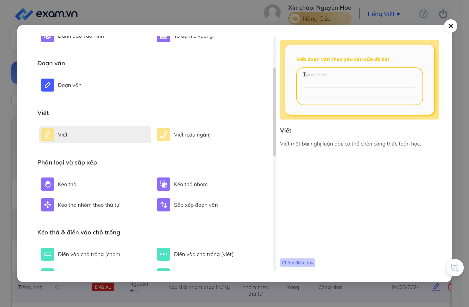Select the Điền vào chỗ trống (viết) label
469x307 pixels.
click(x=204, y=254)
